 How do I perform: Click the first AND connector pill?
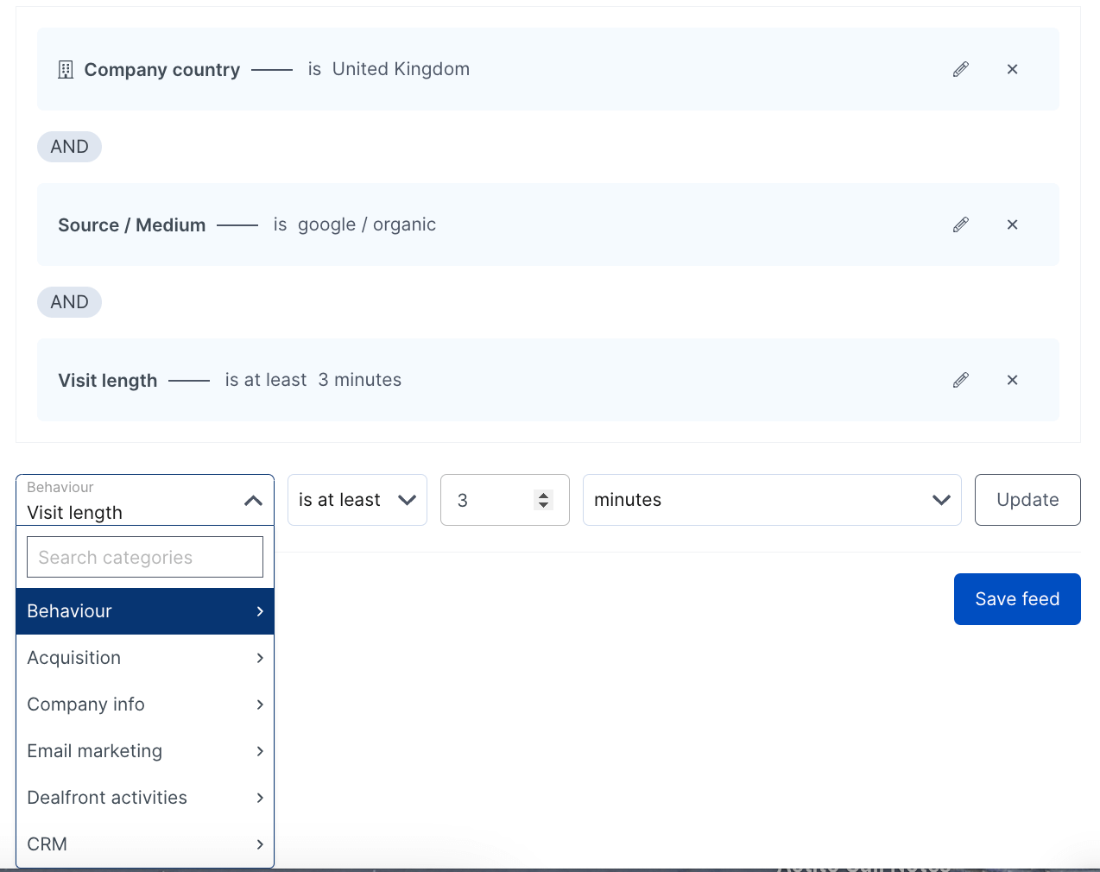click(x=69, y=147)
